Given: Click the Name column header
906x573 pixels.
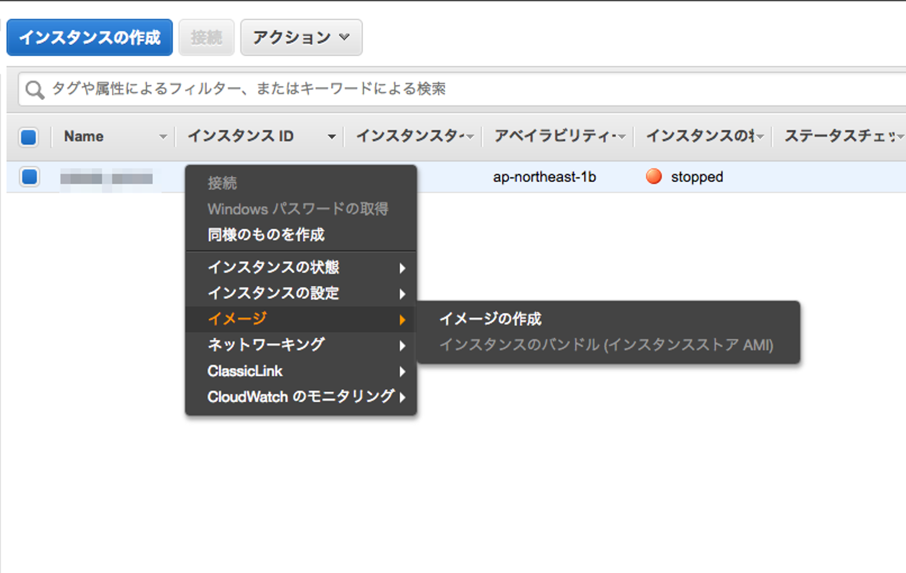Looking at the screenshot, I should point(84,136).
